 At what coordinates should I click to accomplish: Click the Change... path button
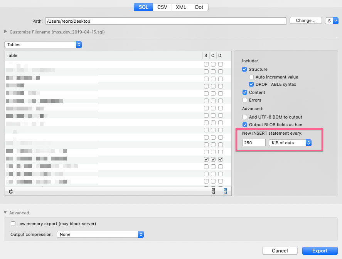click(x=305, y=20)
